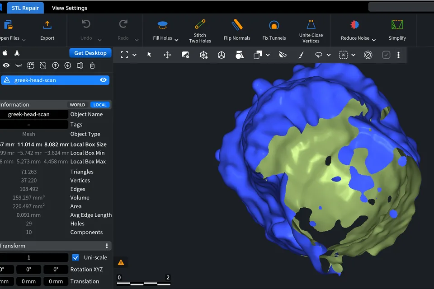Activate the four-arrow move tool
This screenshot has height=289, width=434.
[167, 55]
